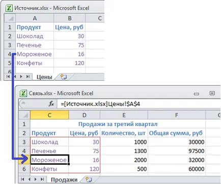Click total cell 97500

tap(177, 151)
